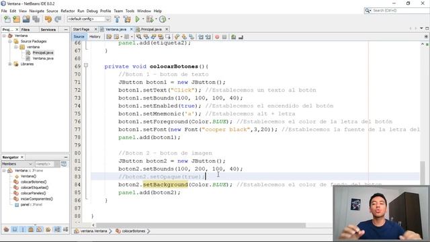Screen dimensions: 430x242
Task: Switch to the Start Page tab
Action: pos(81,30)
